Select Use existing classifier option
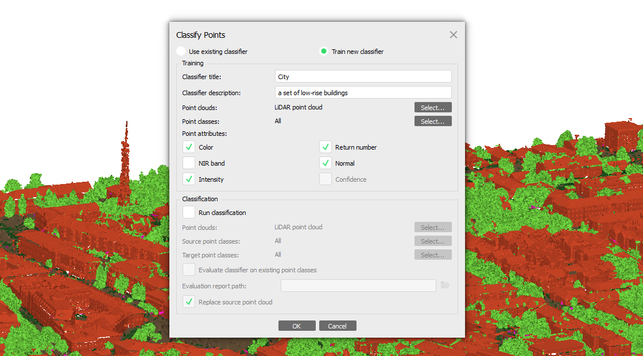 pos(181,51)
